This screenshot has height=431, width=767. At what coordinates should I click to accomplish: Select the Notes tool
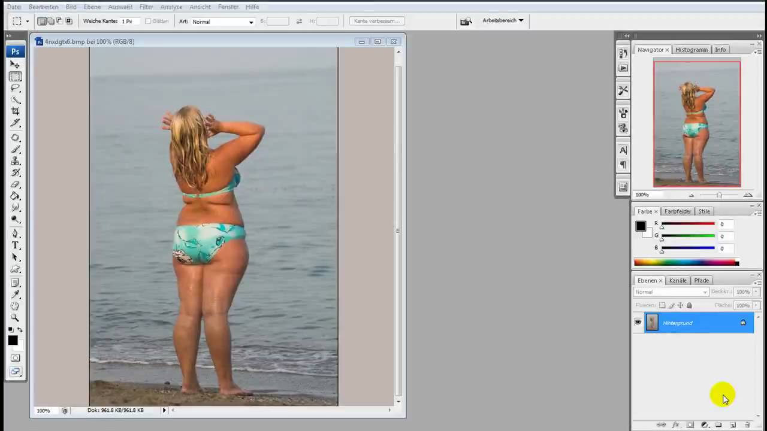[x=16, y=283]
